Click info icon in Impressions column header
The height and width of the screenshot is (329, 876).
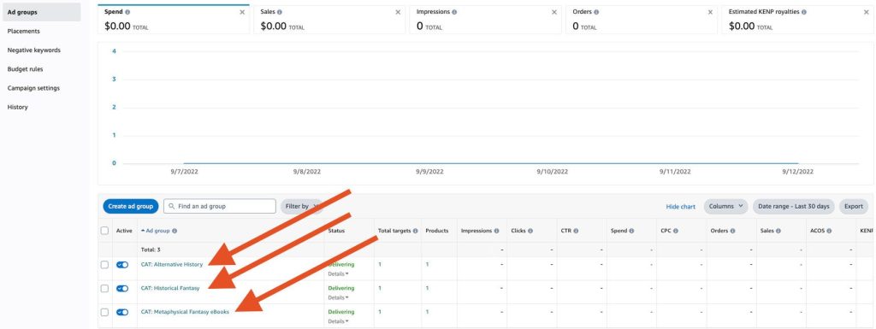pyautogui.click(x=497, y=231)
